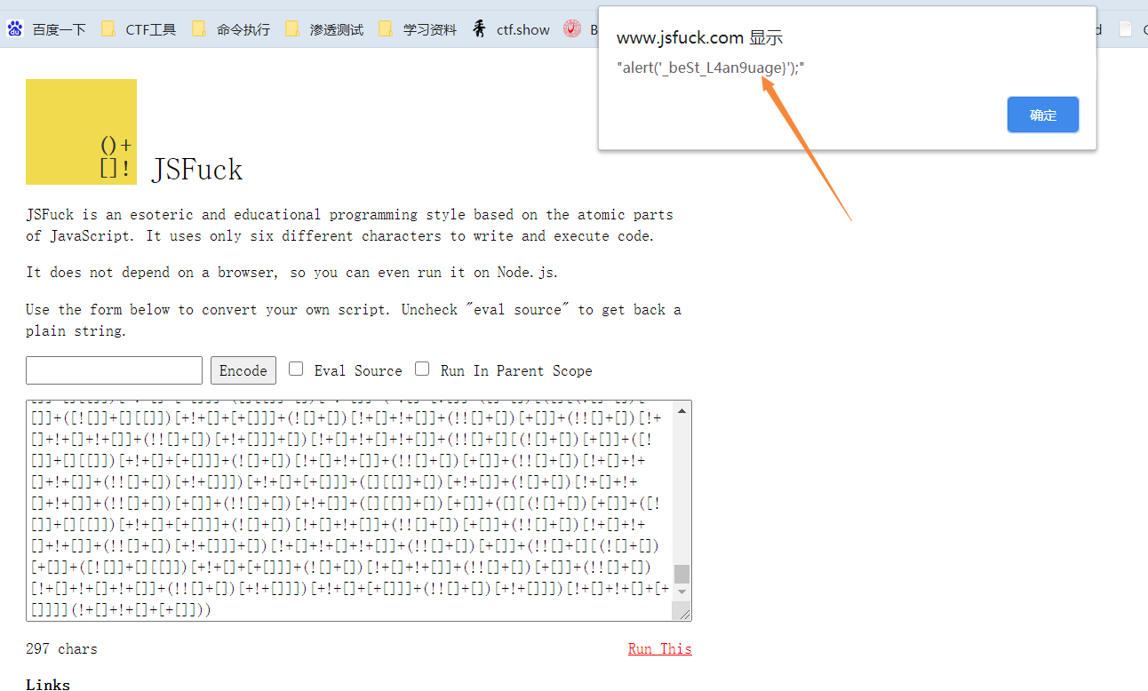
Task: Click the textarea scrollbar down arrow
Action: [682, 592]
